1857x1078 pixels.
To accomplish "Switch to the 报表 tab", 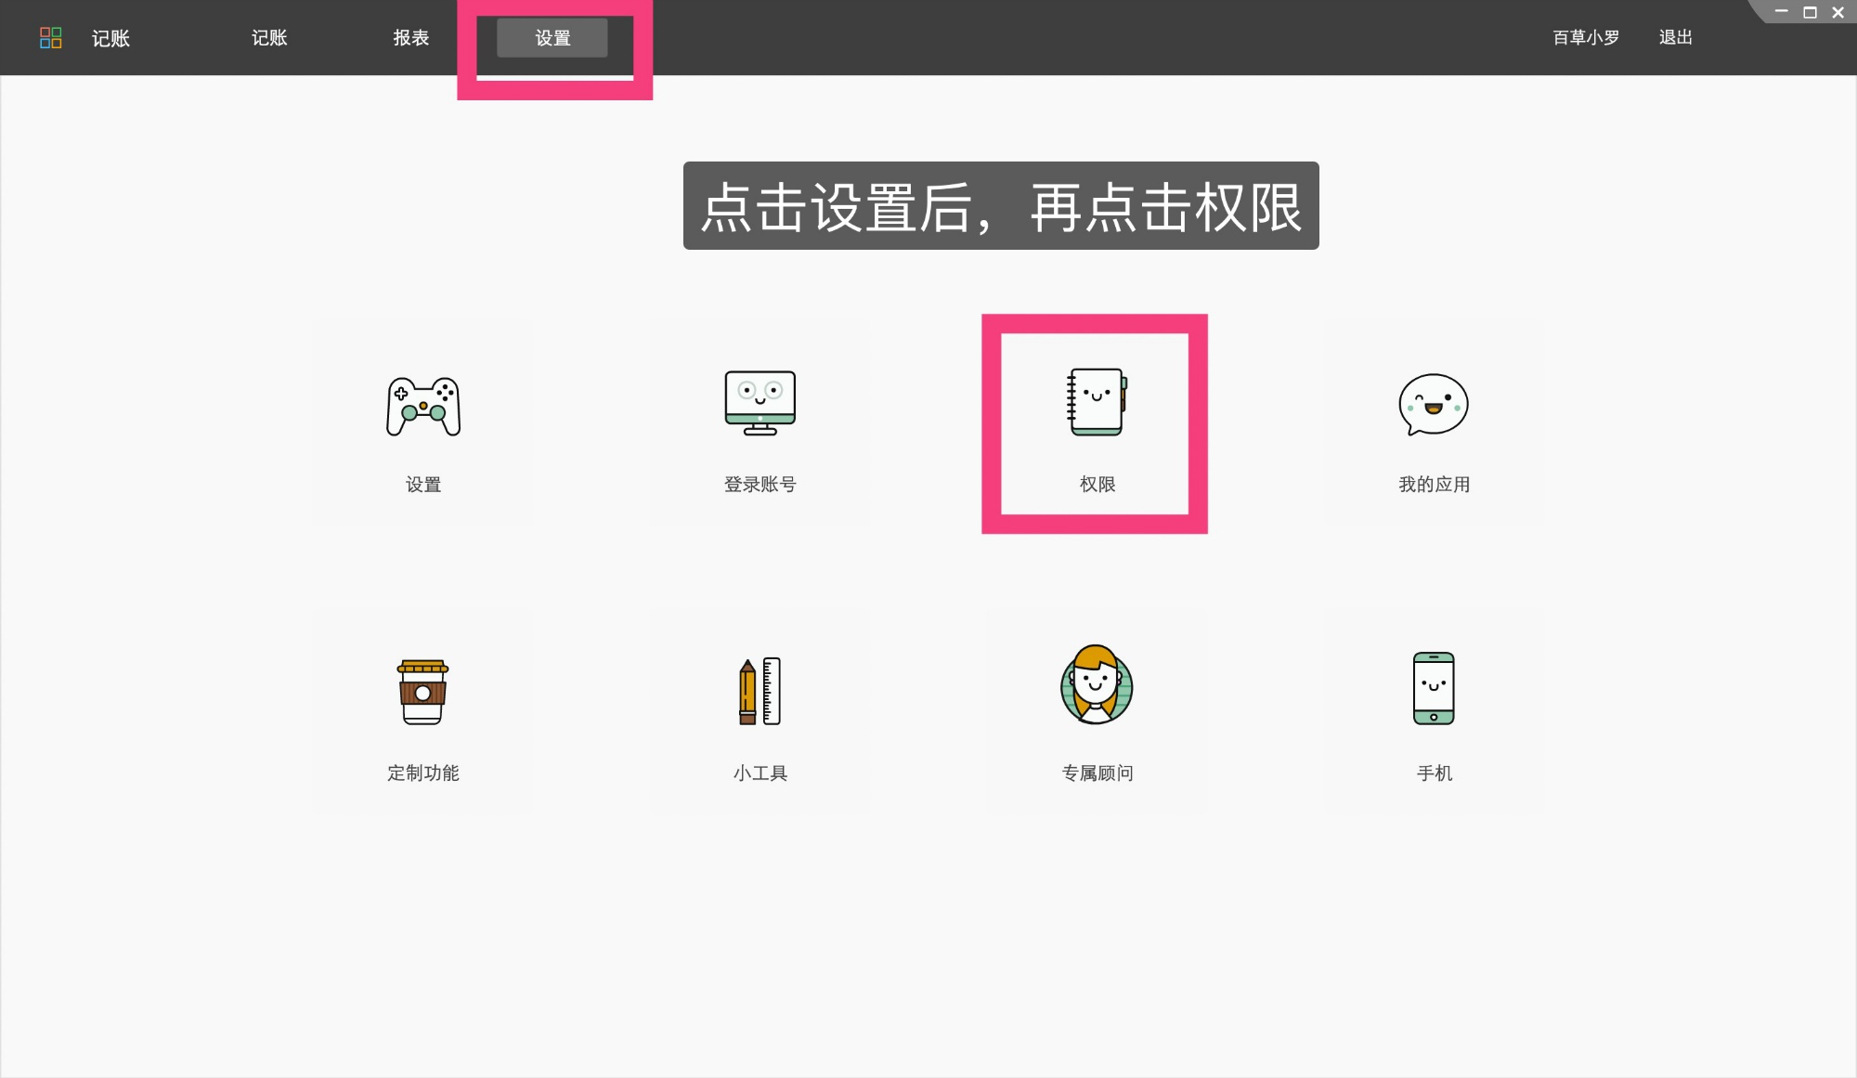I will coord(411,38).
